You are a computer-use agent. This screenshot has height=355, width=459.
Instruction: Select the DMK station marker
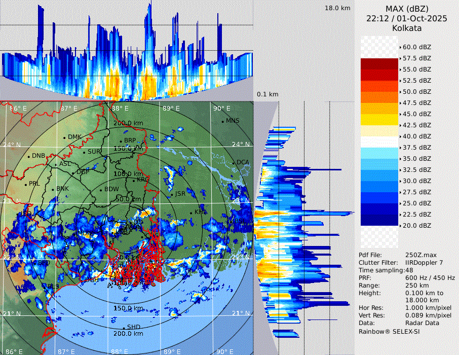point(65,137)
